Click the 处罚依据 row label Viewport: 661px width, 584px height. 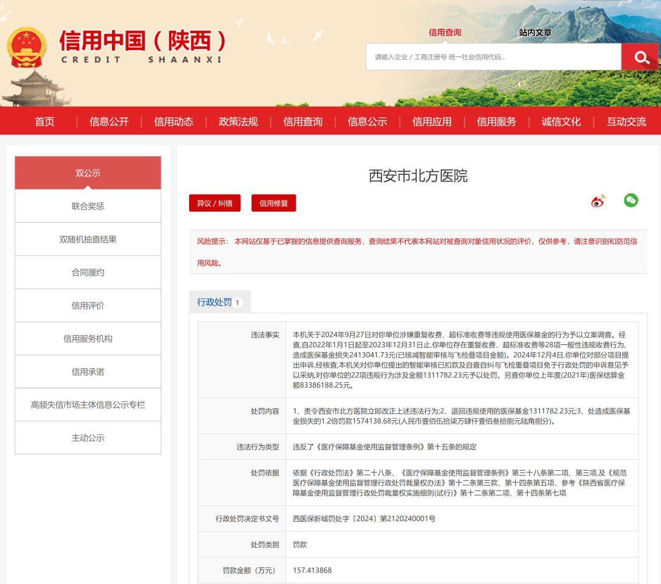(265, 473)
